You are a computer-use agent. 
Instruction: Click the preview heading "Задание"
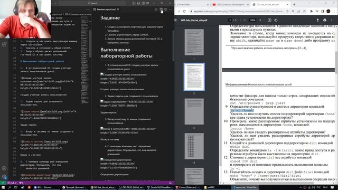(x=110, y=18)
